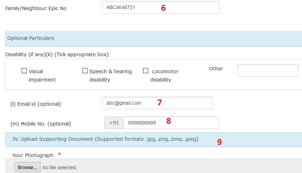Click the '(m) Mobile No. (optional)' label

click(x=41, y=124)
